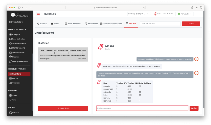Click the Enviar button next to chat input

point(194,108)
